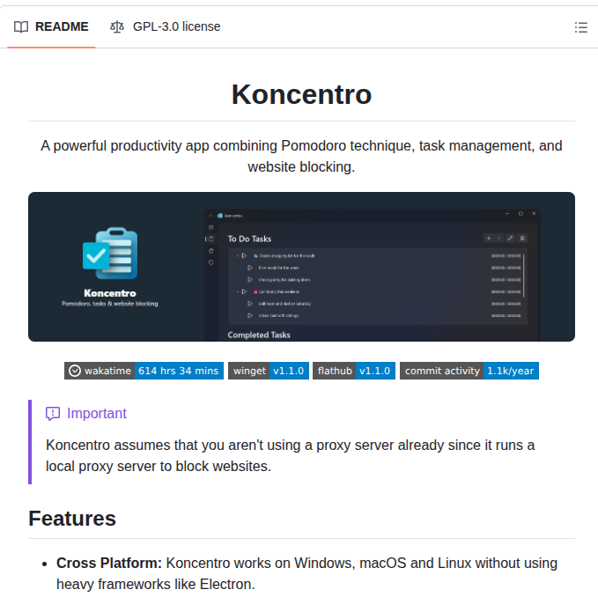Click the Koncentro title heading
Screen dimensions: 598x597
pos(301,94)
